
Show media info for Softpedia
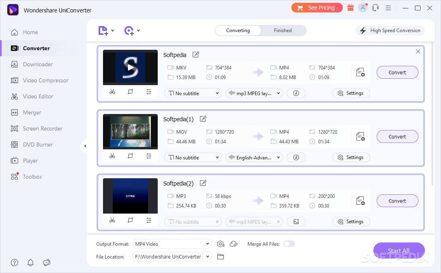pyautogui.click(x=296, y=93)
